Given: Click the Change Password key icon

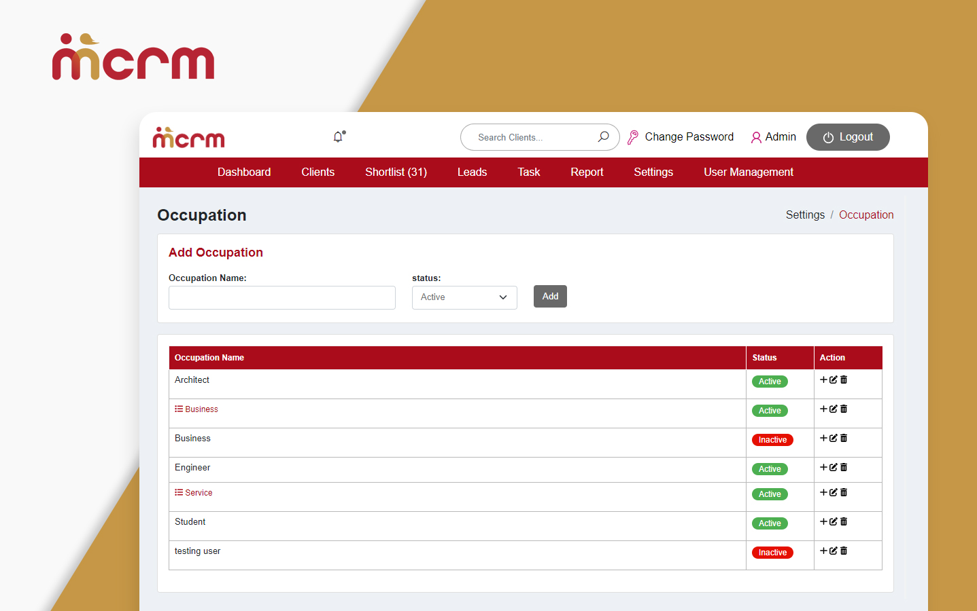Looking at the screenshot, I should pyautogui.click(x=633, y=137).
